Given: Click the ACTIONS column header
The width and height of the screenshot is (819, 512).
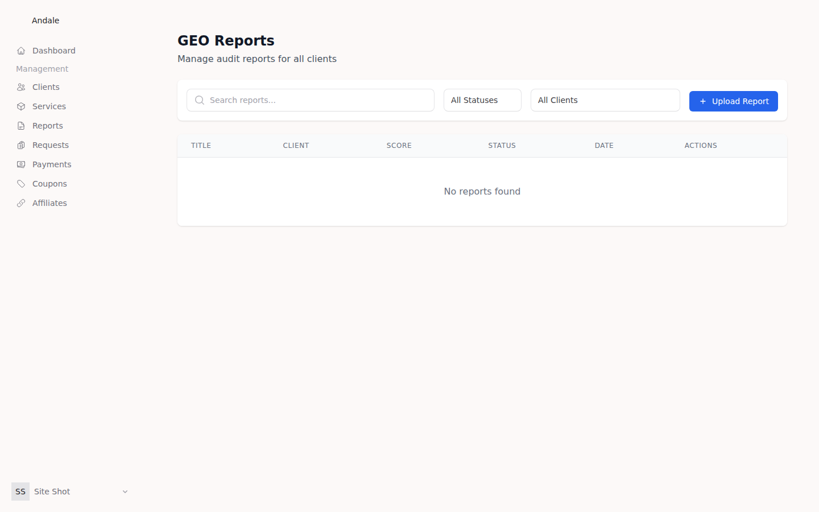Looking at the screenshot, I should tap(701, 146).
